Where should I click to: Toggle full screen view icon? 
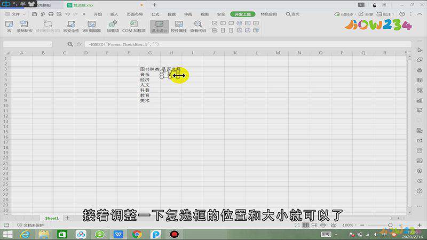[297, 225]
